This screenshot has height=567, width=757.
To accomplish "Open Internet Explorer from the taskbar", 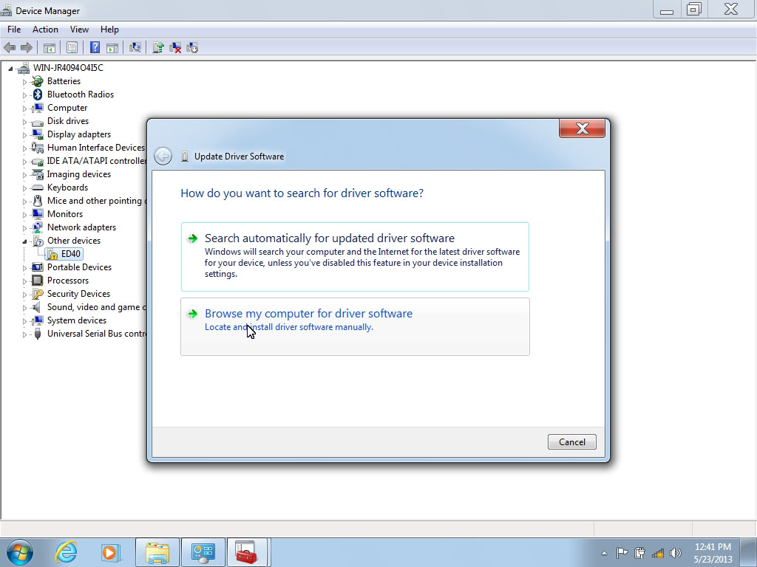I will (x=67, y=551).
